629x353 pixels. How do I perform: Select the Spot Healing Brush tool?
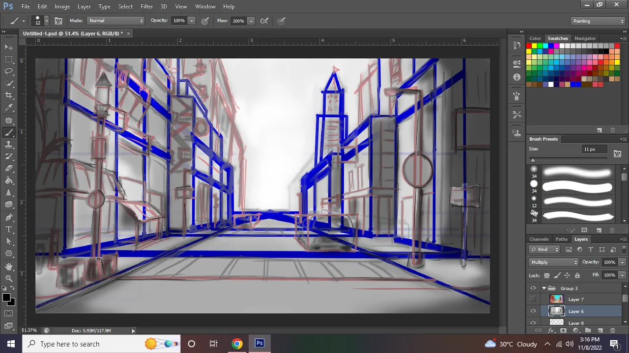(9, 120)
